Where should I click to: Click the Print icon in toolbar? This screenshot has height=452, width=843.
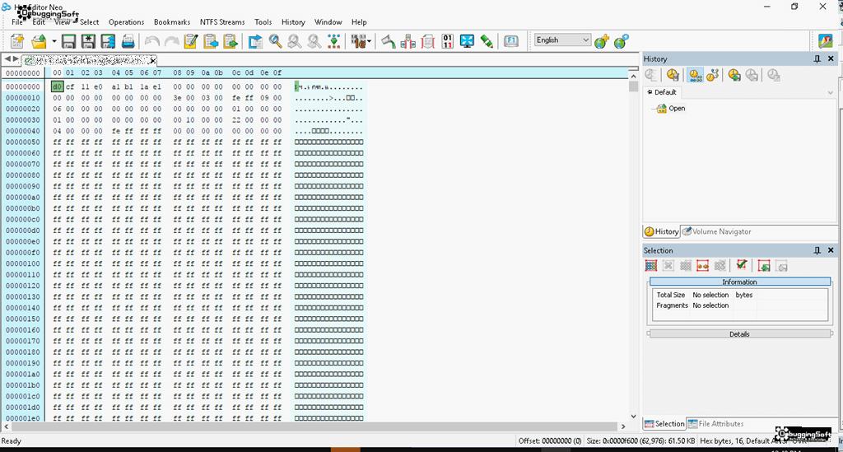click(128, 41)
